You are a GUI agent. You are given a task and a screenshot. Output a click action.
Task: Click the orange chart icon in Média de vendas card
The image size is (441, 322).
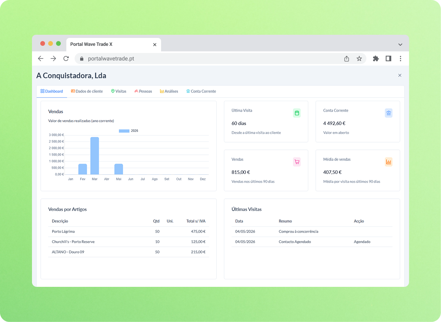[388, 162]
